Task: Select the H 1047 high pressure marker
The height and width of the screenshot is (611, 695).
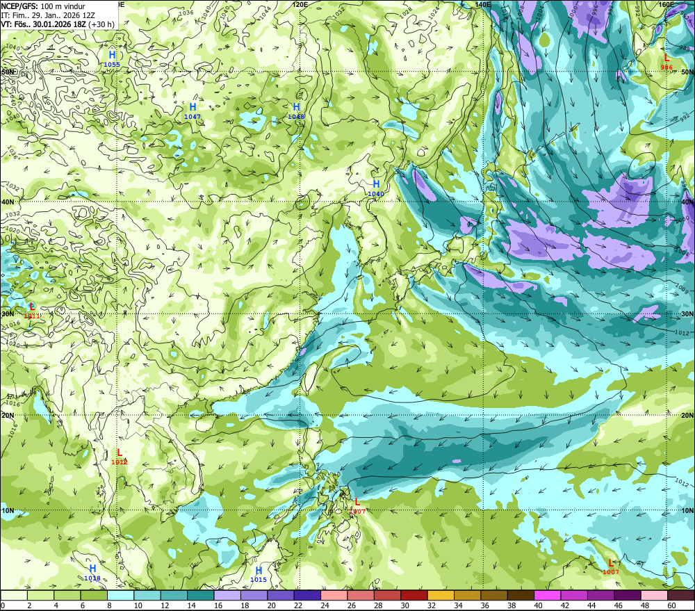Action: pyautogui.click(x=193, y=111)
